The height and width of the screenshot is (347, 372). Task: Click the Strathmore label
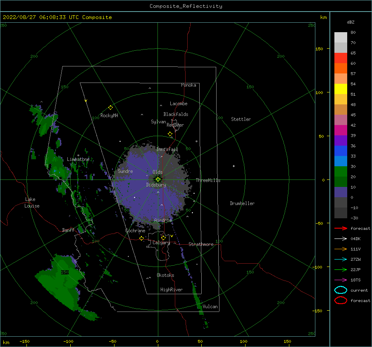coord(201,244)
